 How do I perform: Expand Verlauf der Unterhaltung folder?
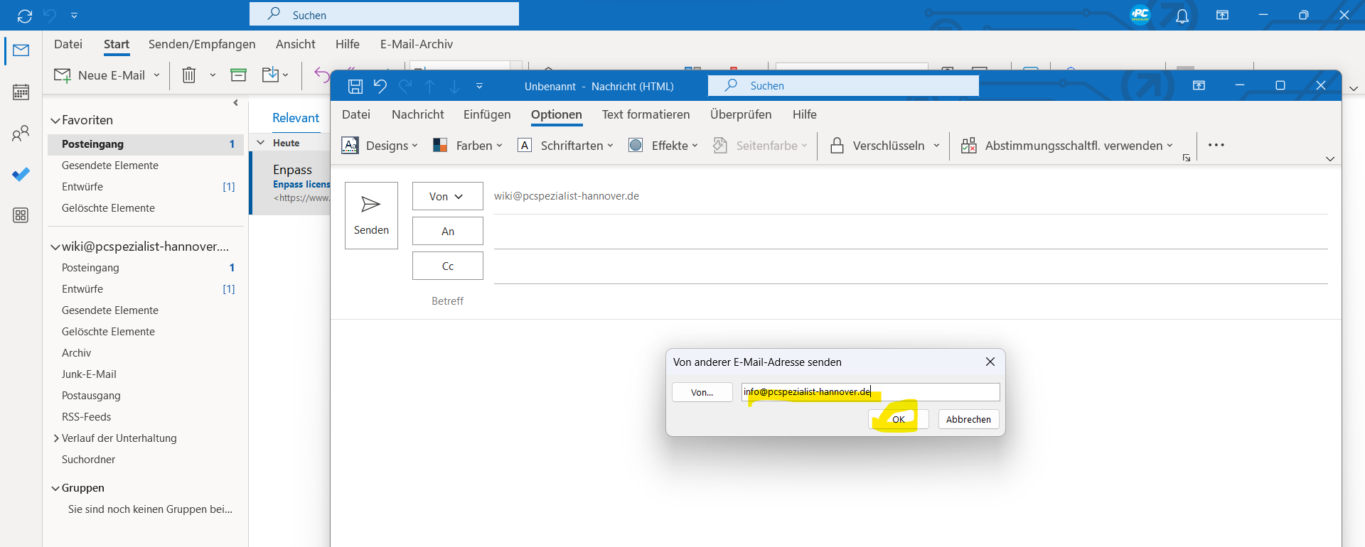click(x=56, y=438)
